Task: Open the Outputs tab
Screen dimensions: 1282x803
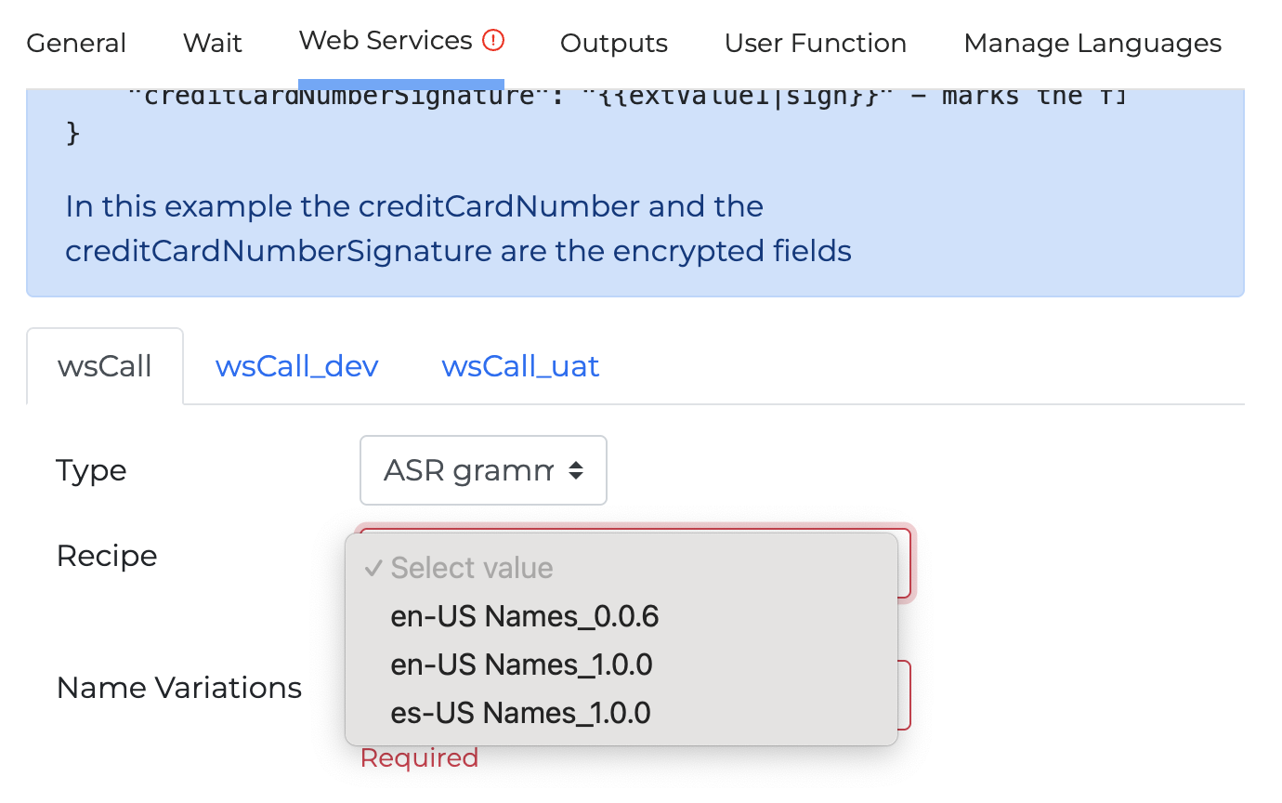Action: 614,44
